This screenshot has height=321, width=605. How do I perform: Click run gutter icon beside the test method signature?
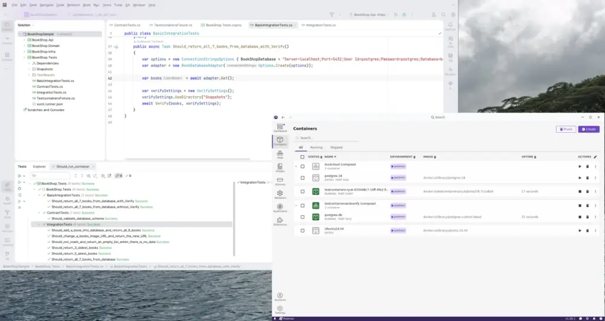pos(116,47)
